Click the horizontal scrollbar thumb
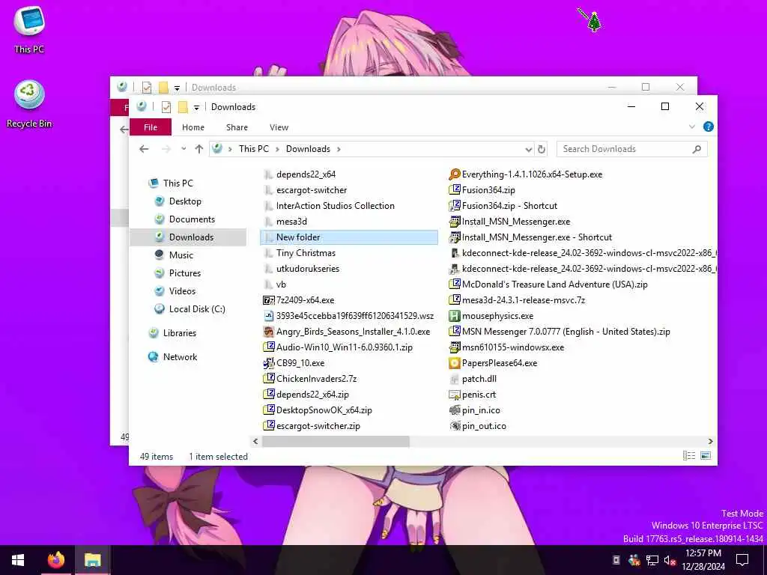Viewport: 767px width, 575px height. [x=336, y=442]
